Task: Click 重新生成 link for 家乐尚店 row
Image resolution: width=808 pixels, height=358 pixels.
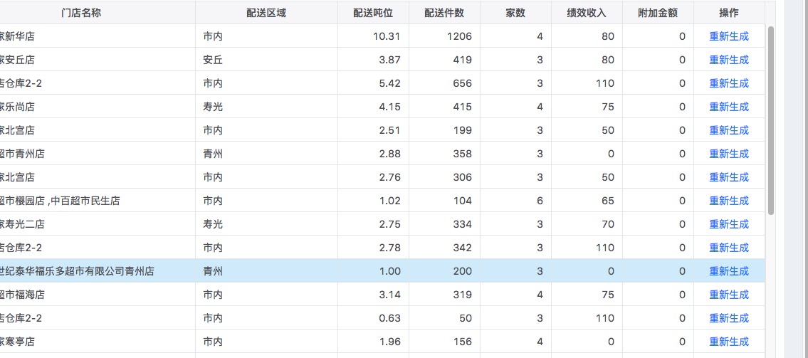Action: pos(729,107)
